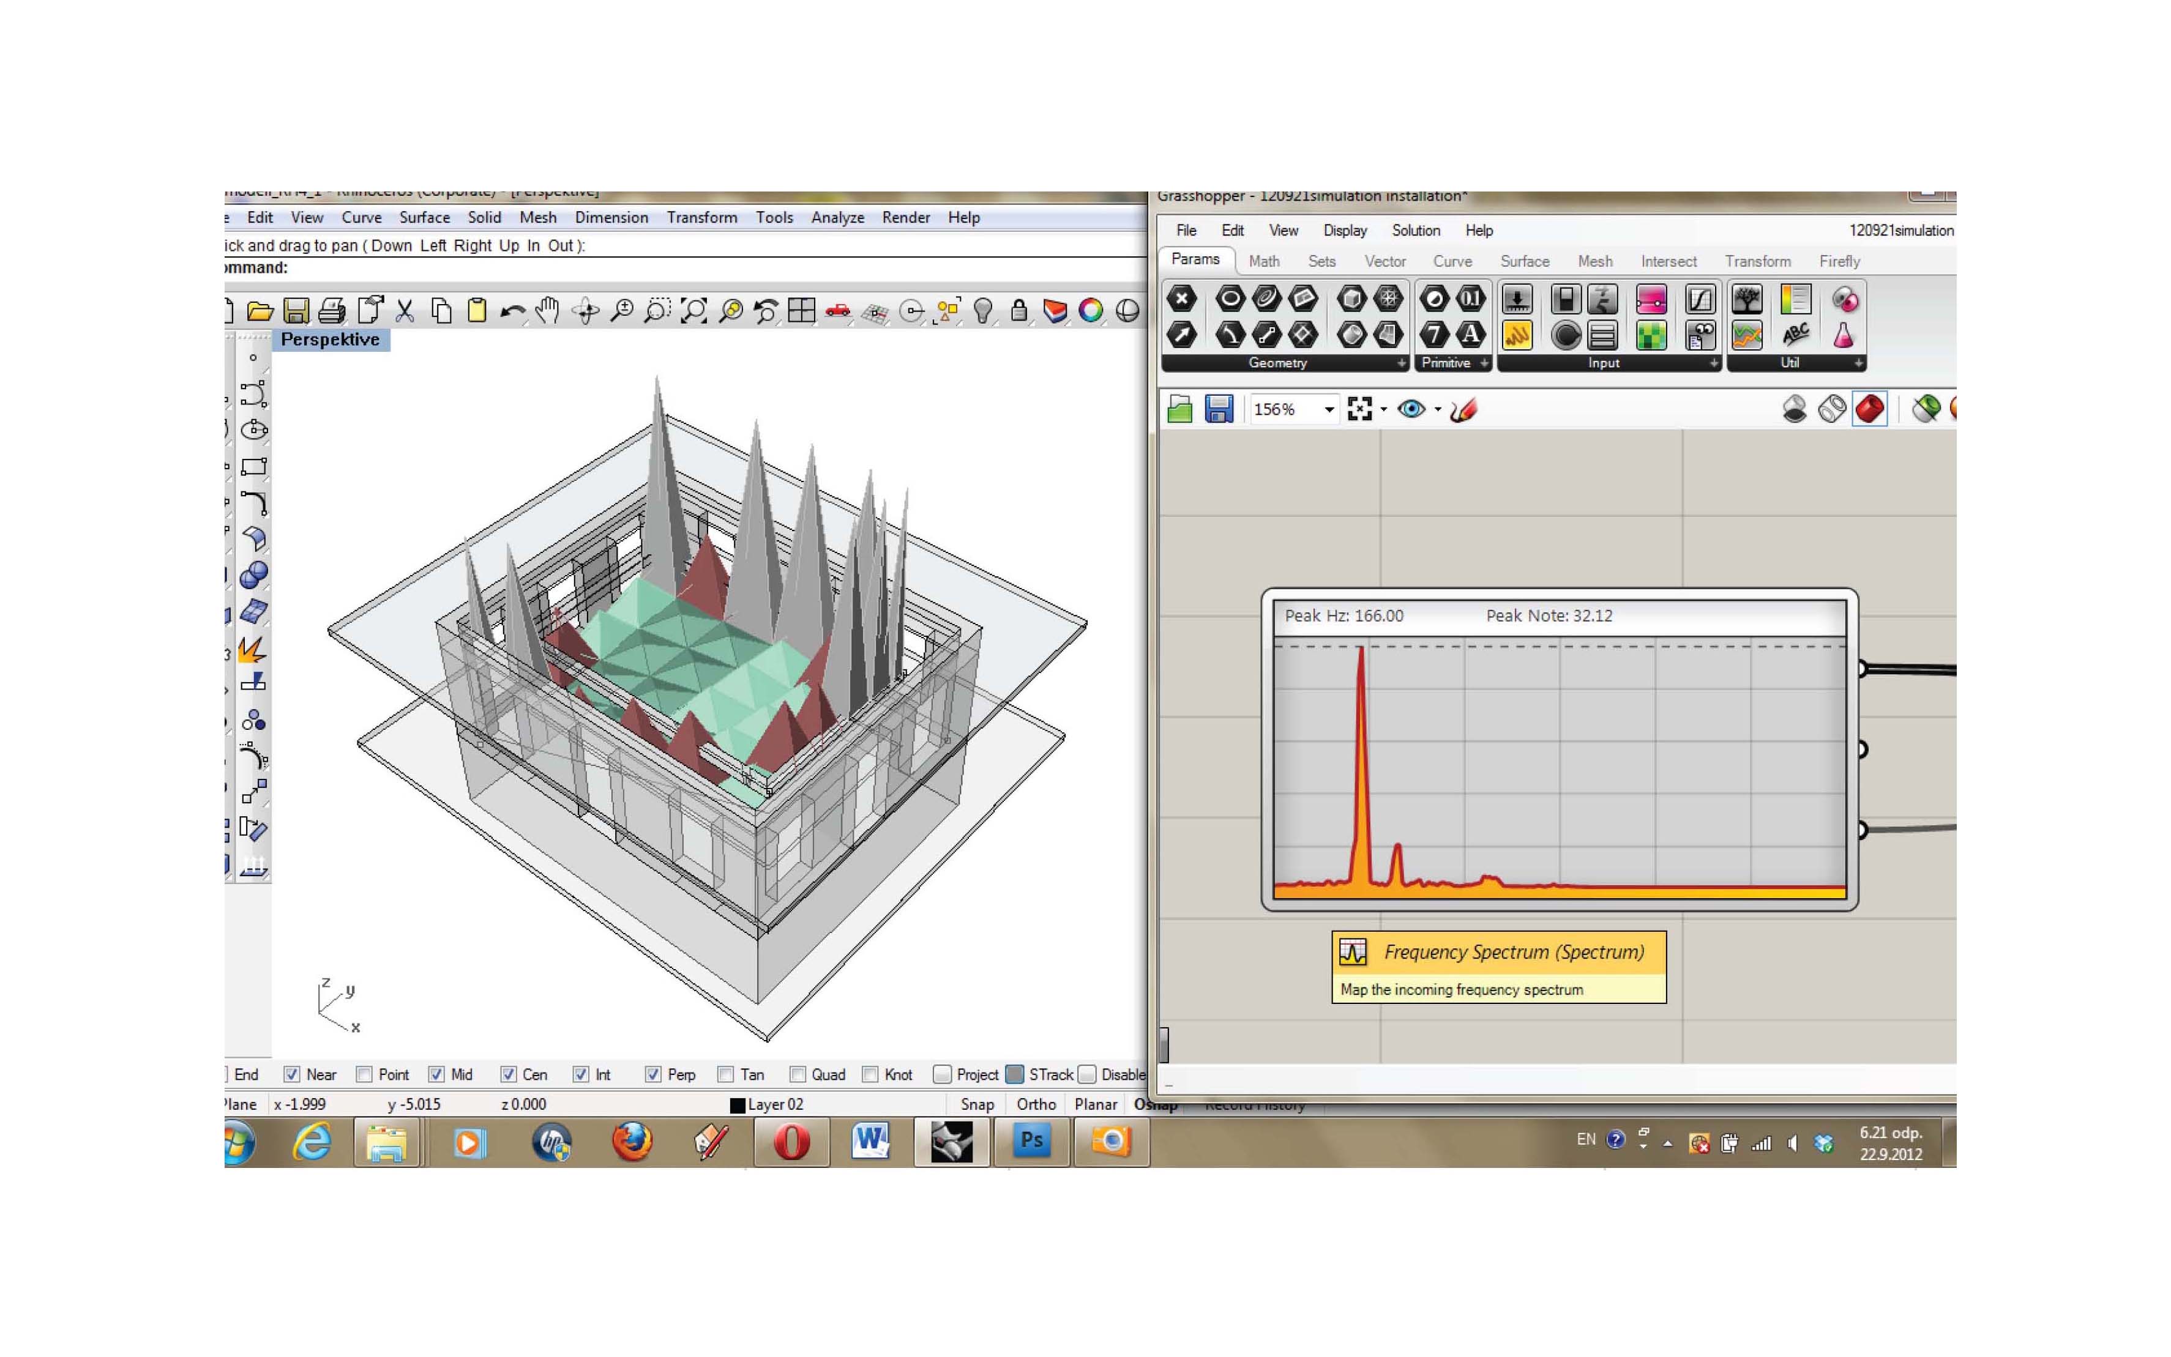
Task: Select the Cut scissors icon
Action: [x=405, y=311]
